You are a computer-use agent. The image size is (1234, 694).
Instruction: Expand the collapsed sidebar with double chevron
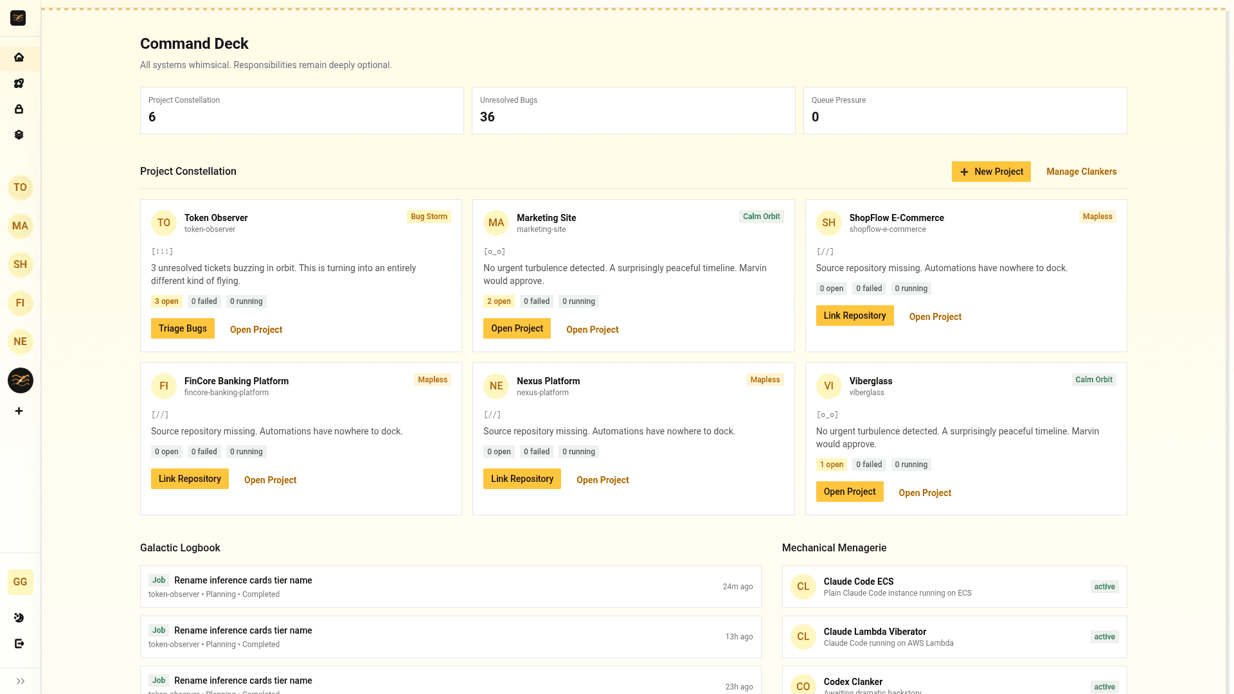pyautogui.click(x=20, y=681)
